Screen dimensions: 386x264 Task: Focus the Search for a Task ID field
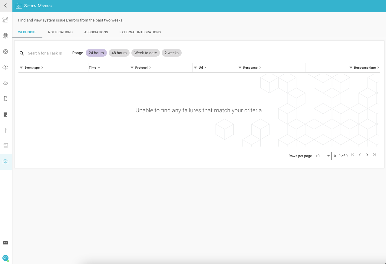click(48, 53)
